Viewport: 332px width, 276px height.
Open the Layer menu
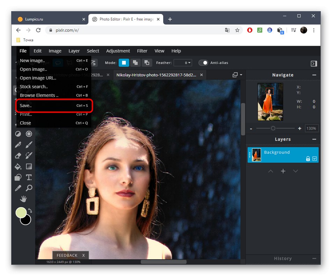[x=74, y=51]
